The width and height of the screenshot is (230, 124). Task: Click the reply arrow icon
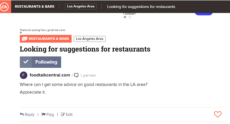(x=22, y=114)
